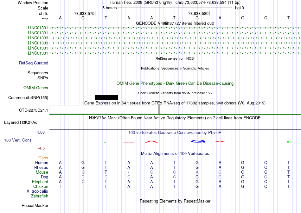The height and width of the screenshot is (213, 301).
Task: Click the GENCODE V49lift37 track title
Action: click(175, 23)
